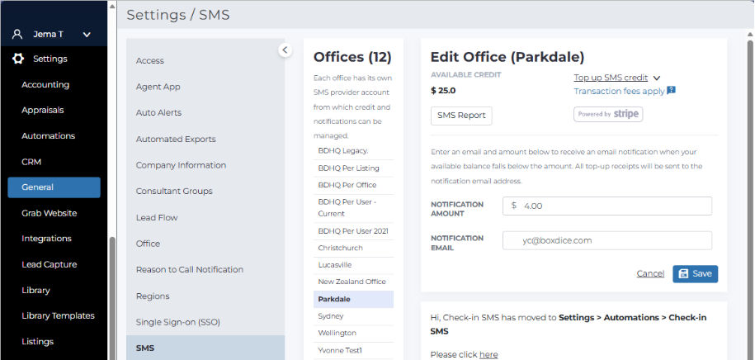Select the BDHQ Per Listing office
755x360 pixels.
point(353,168)
